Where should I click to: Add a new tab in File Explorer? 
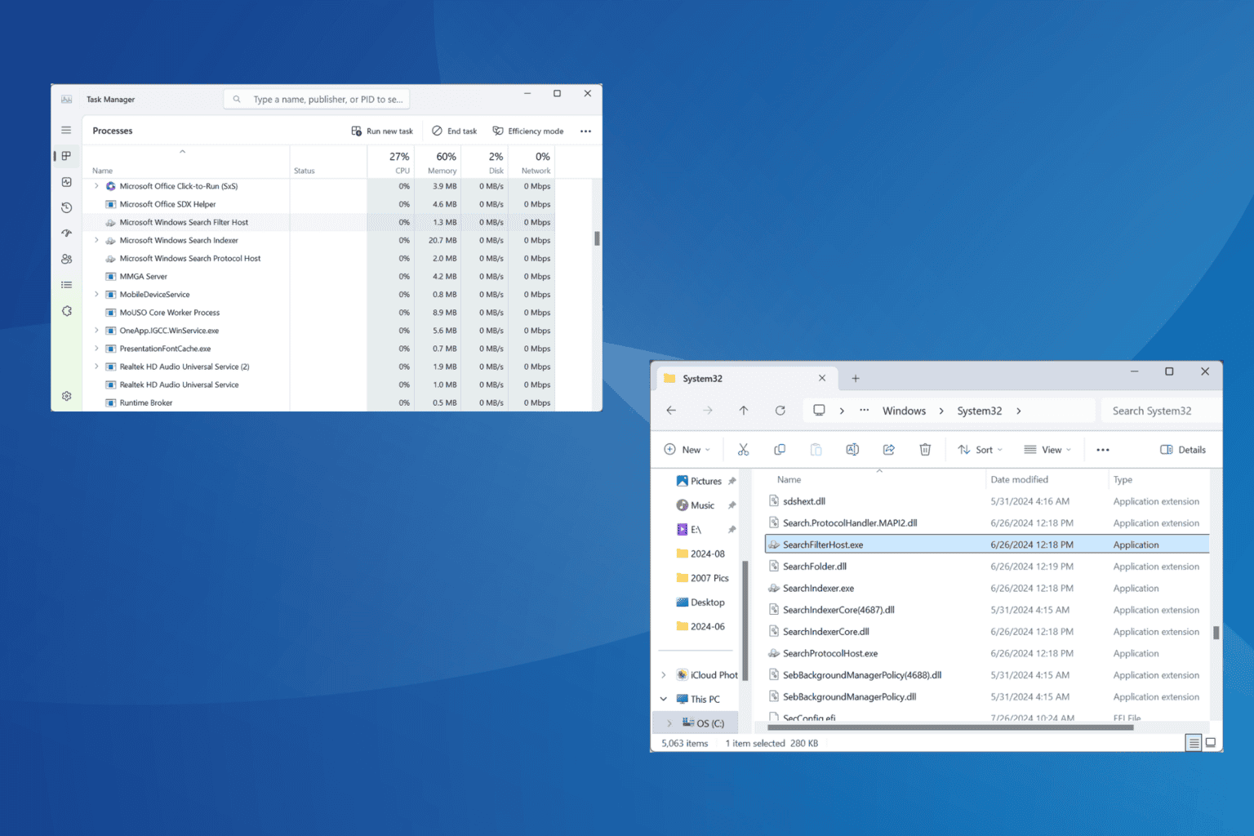point(856,378)
